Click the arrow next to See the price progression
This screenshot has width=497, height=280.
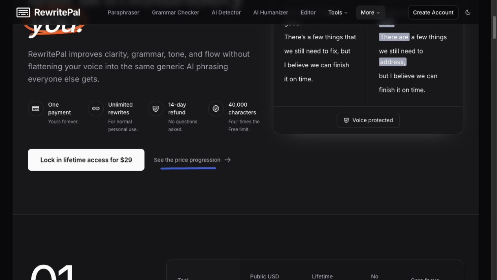[228, 160]
